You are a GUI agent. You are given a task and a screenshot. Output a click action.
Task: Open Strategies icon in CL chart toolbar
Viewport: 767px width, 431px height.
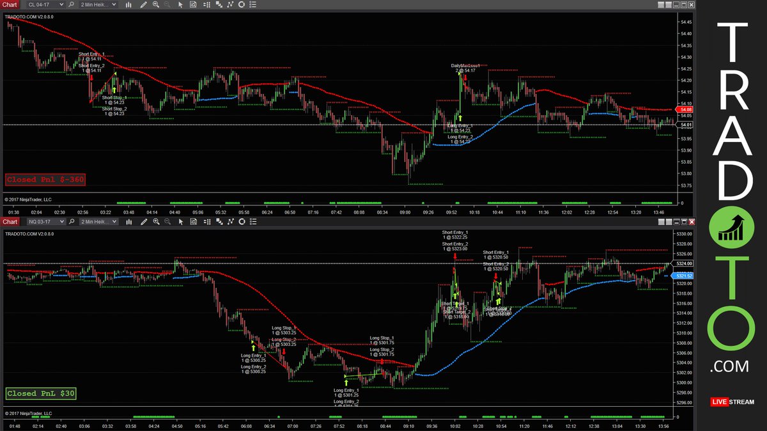click(x=241, y=4)
